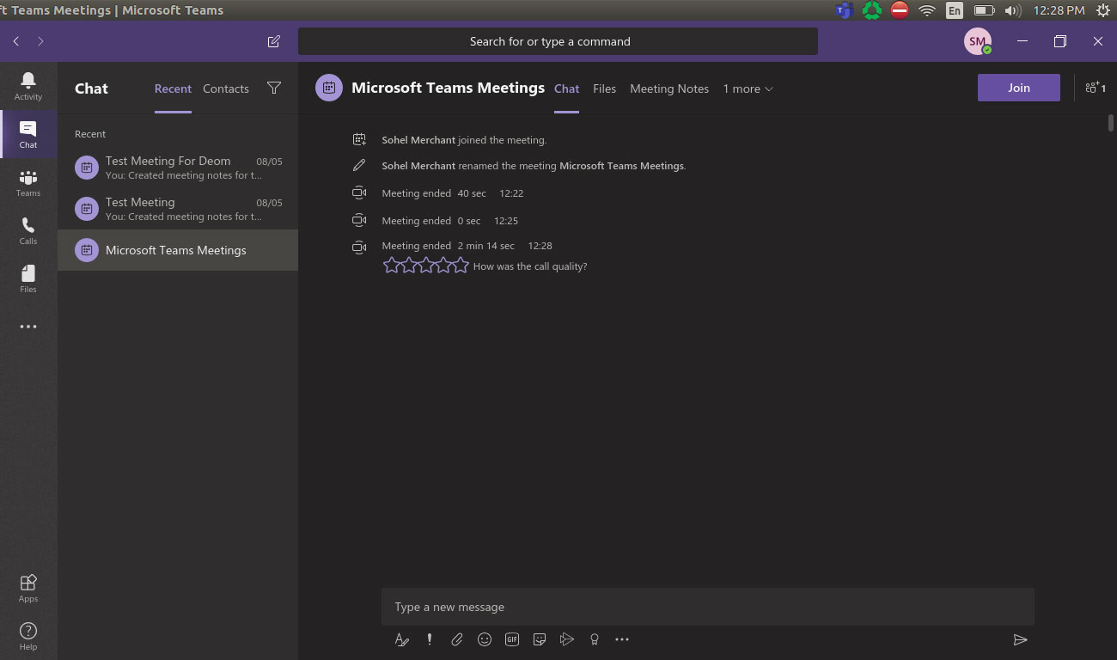This screenshot has height=660, width=1117.
Task: Click the 12:28 PM clock
Action: click(x=1059, y=10)
